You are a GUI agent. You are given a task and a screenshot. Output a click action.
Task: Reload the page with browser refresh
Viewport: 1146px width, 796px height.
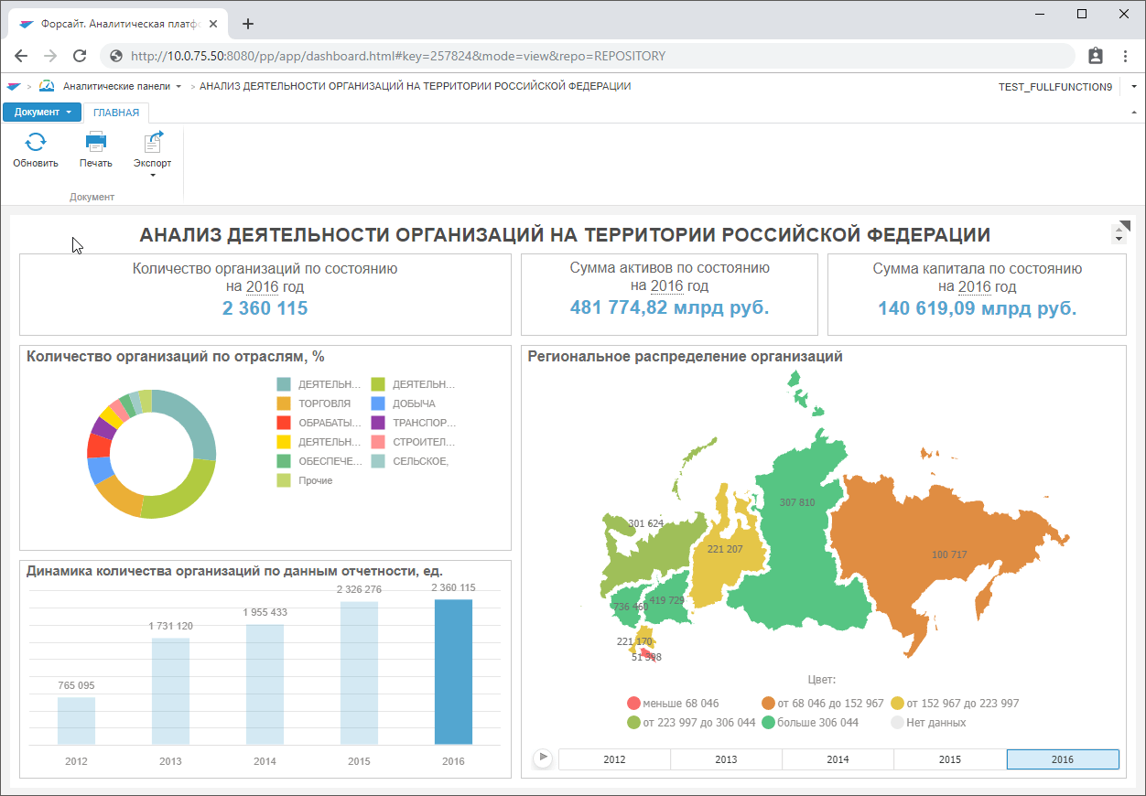[x=80, y=56]
